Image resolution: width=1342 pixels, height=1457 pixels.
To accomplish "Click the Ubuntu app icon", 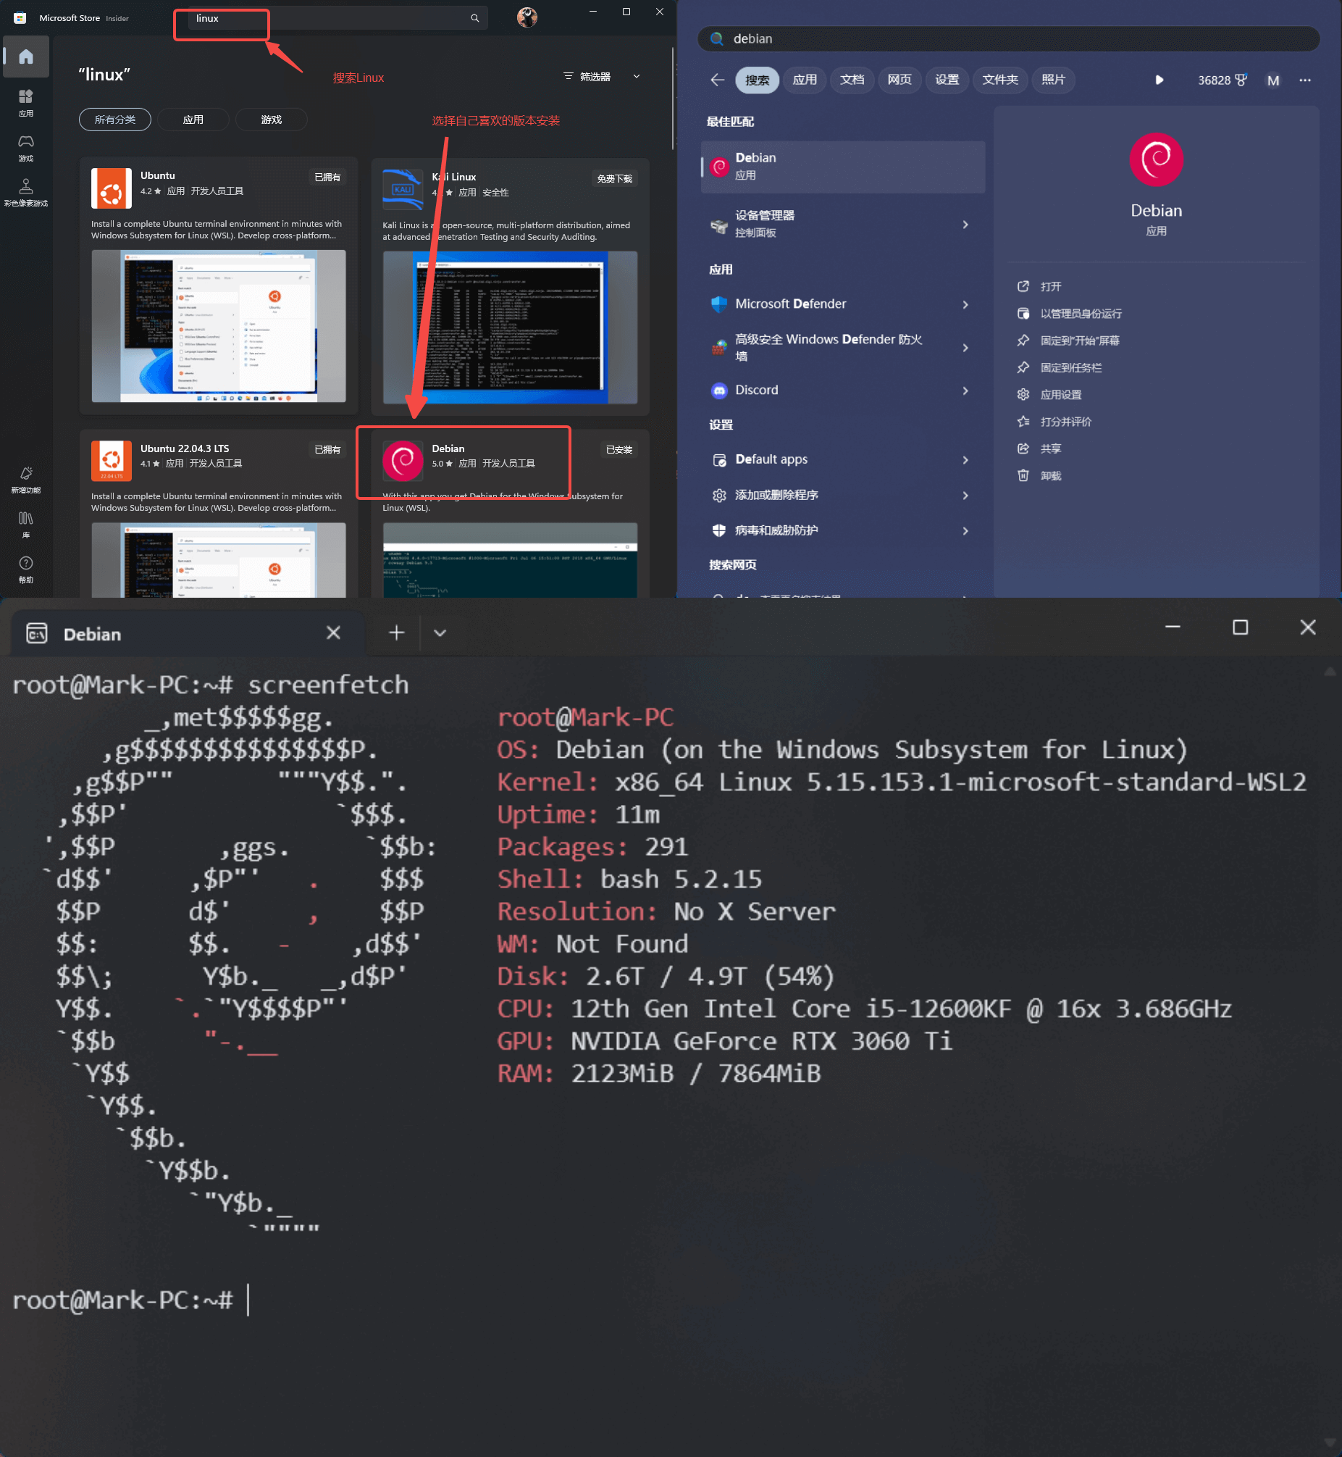I will [111, 188].
